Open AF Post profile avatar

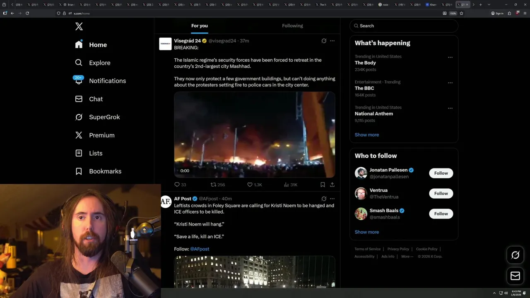tap(166, 202)
